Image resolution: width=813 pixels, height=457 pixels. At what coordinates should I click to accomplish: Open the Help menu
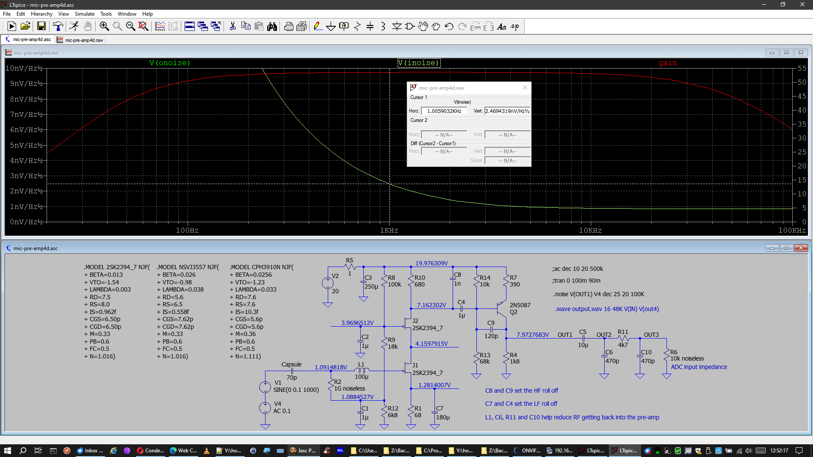147,14
